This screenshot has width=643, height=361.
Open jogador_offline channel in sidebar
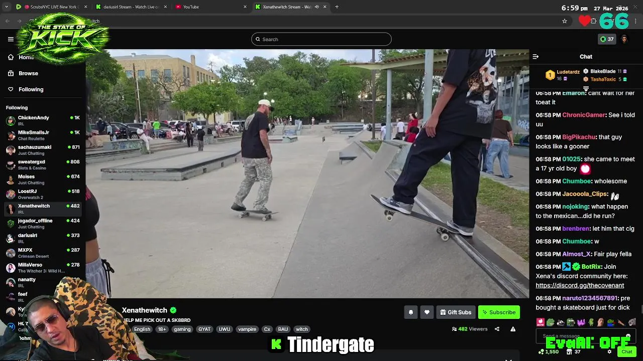pyautogui.click(x=43, y=224)
